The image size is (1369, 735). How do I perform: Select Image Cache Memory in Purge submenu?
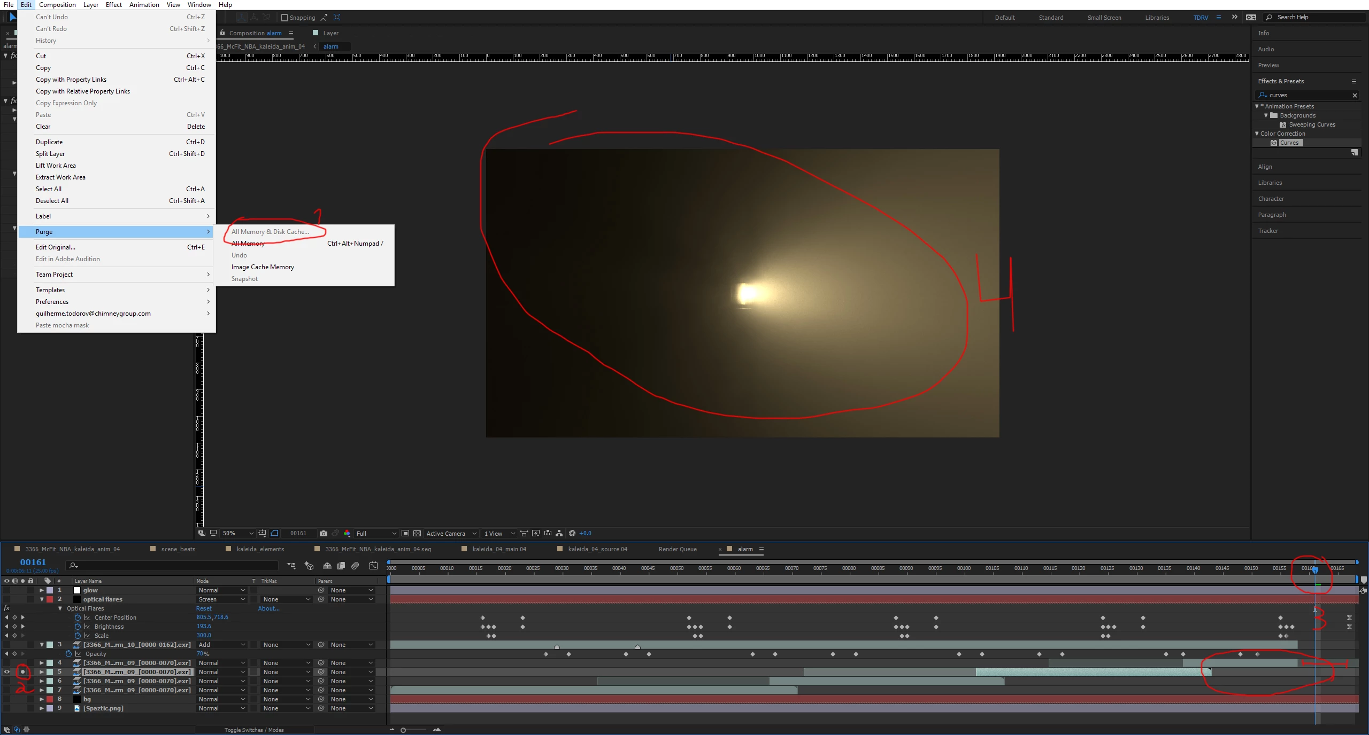click(263, 267)
